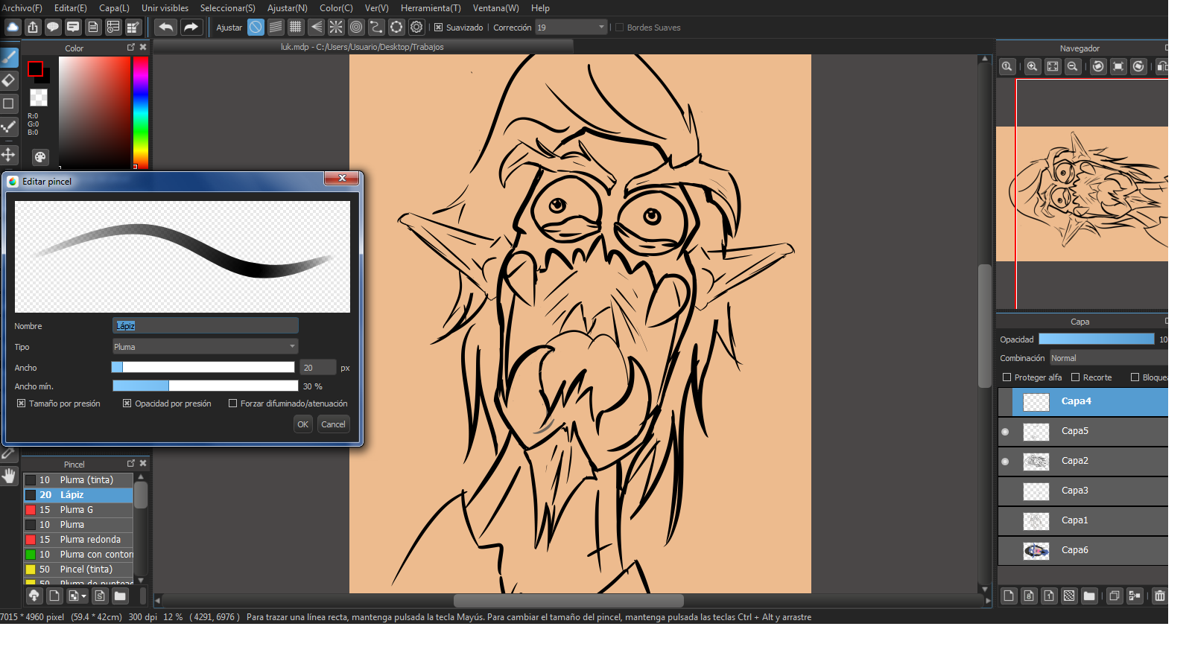Screen dimensions: 1192x670
Task: Open the Archivo menu
Action: point(22,8)
